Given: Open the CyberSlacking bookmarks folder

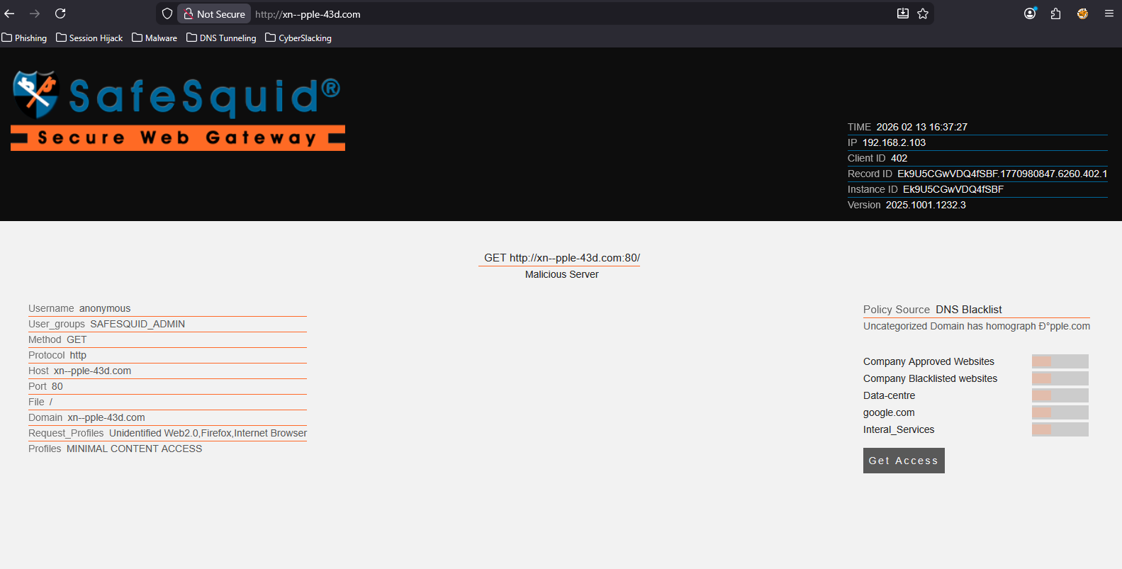Looking at the screenshot, I should pos(298,38).
